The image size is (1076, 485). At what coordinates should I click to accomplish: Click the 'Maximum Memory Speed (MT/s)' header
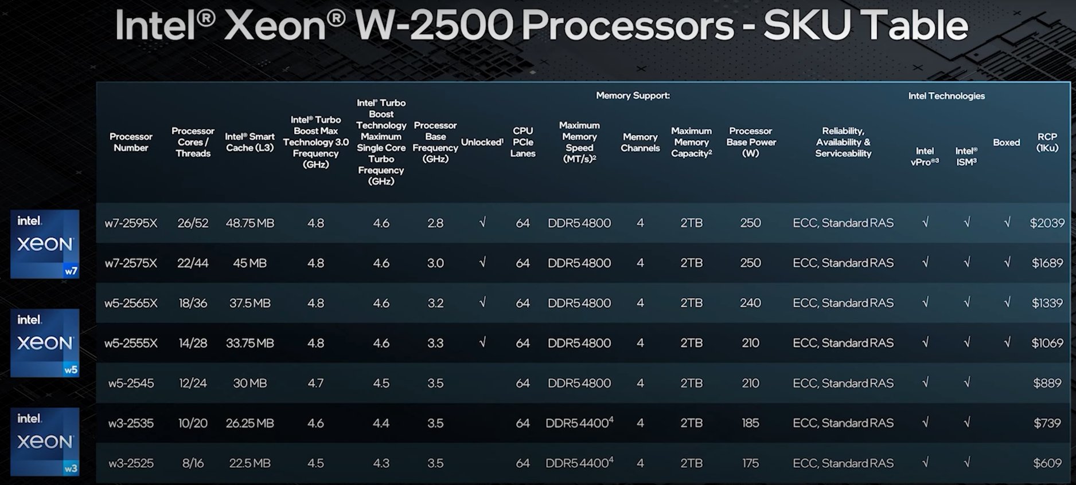579,142
